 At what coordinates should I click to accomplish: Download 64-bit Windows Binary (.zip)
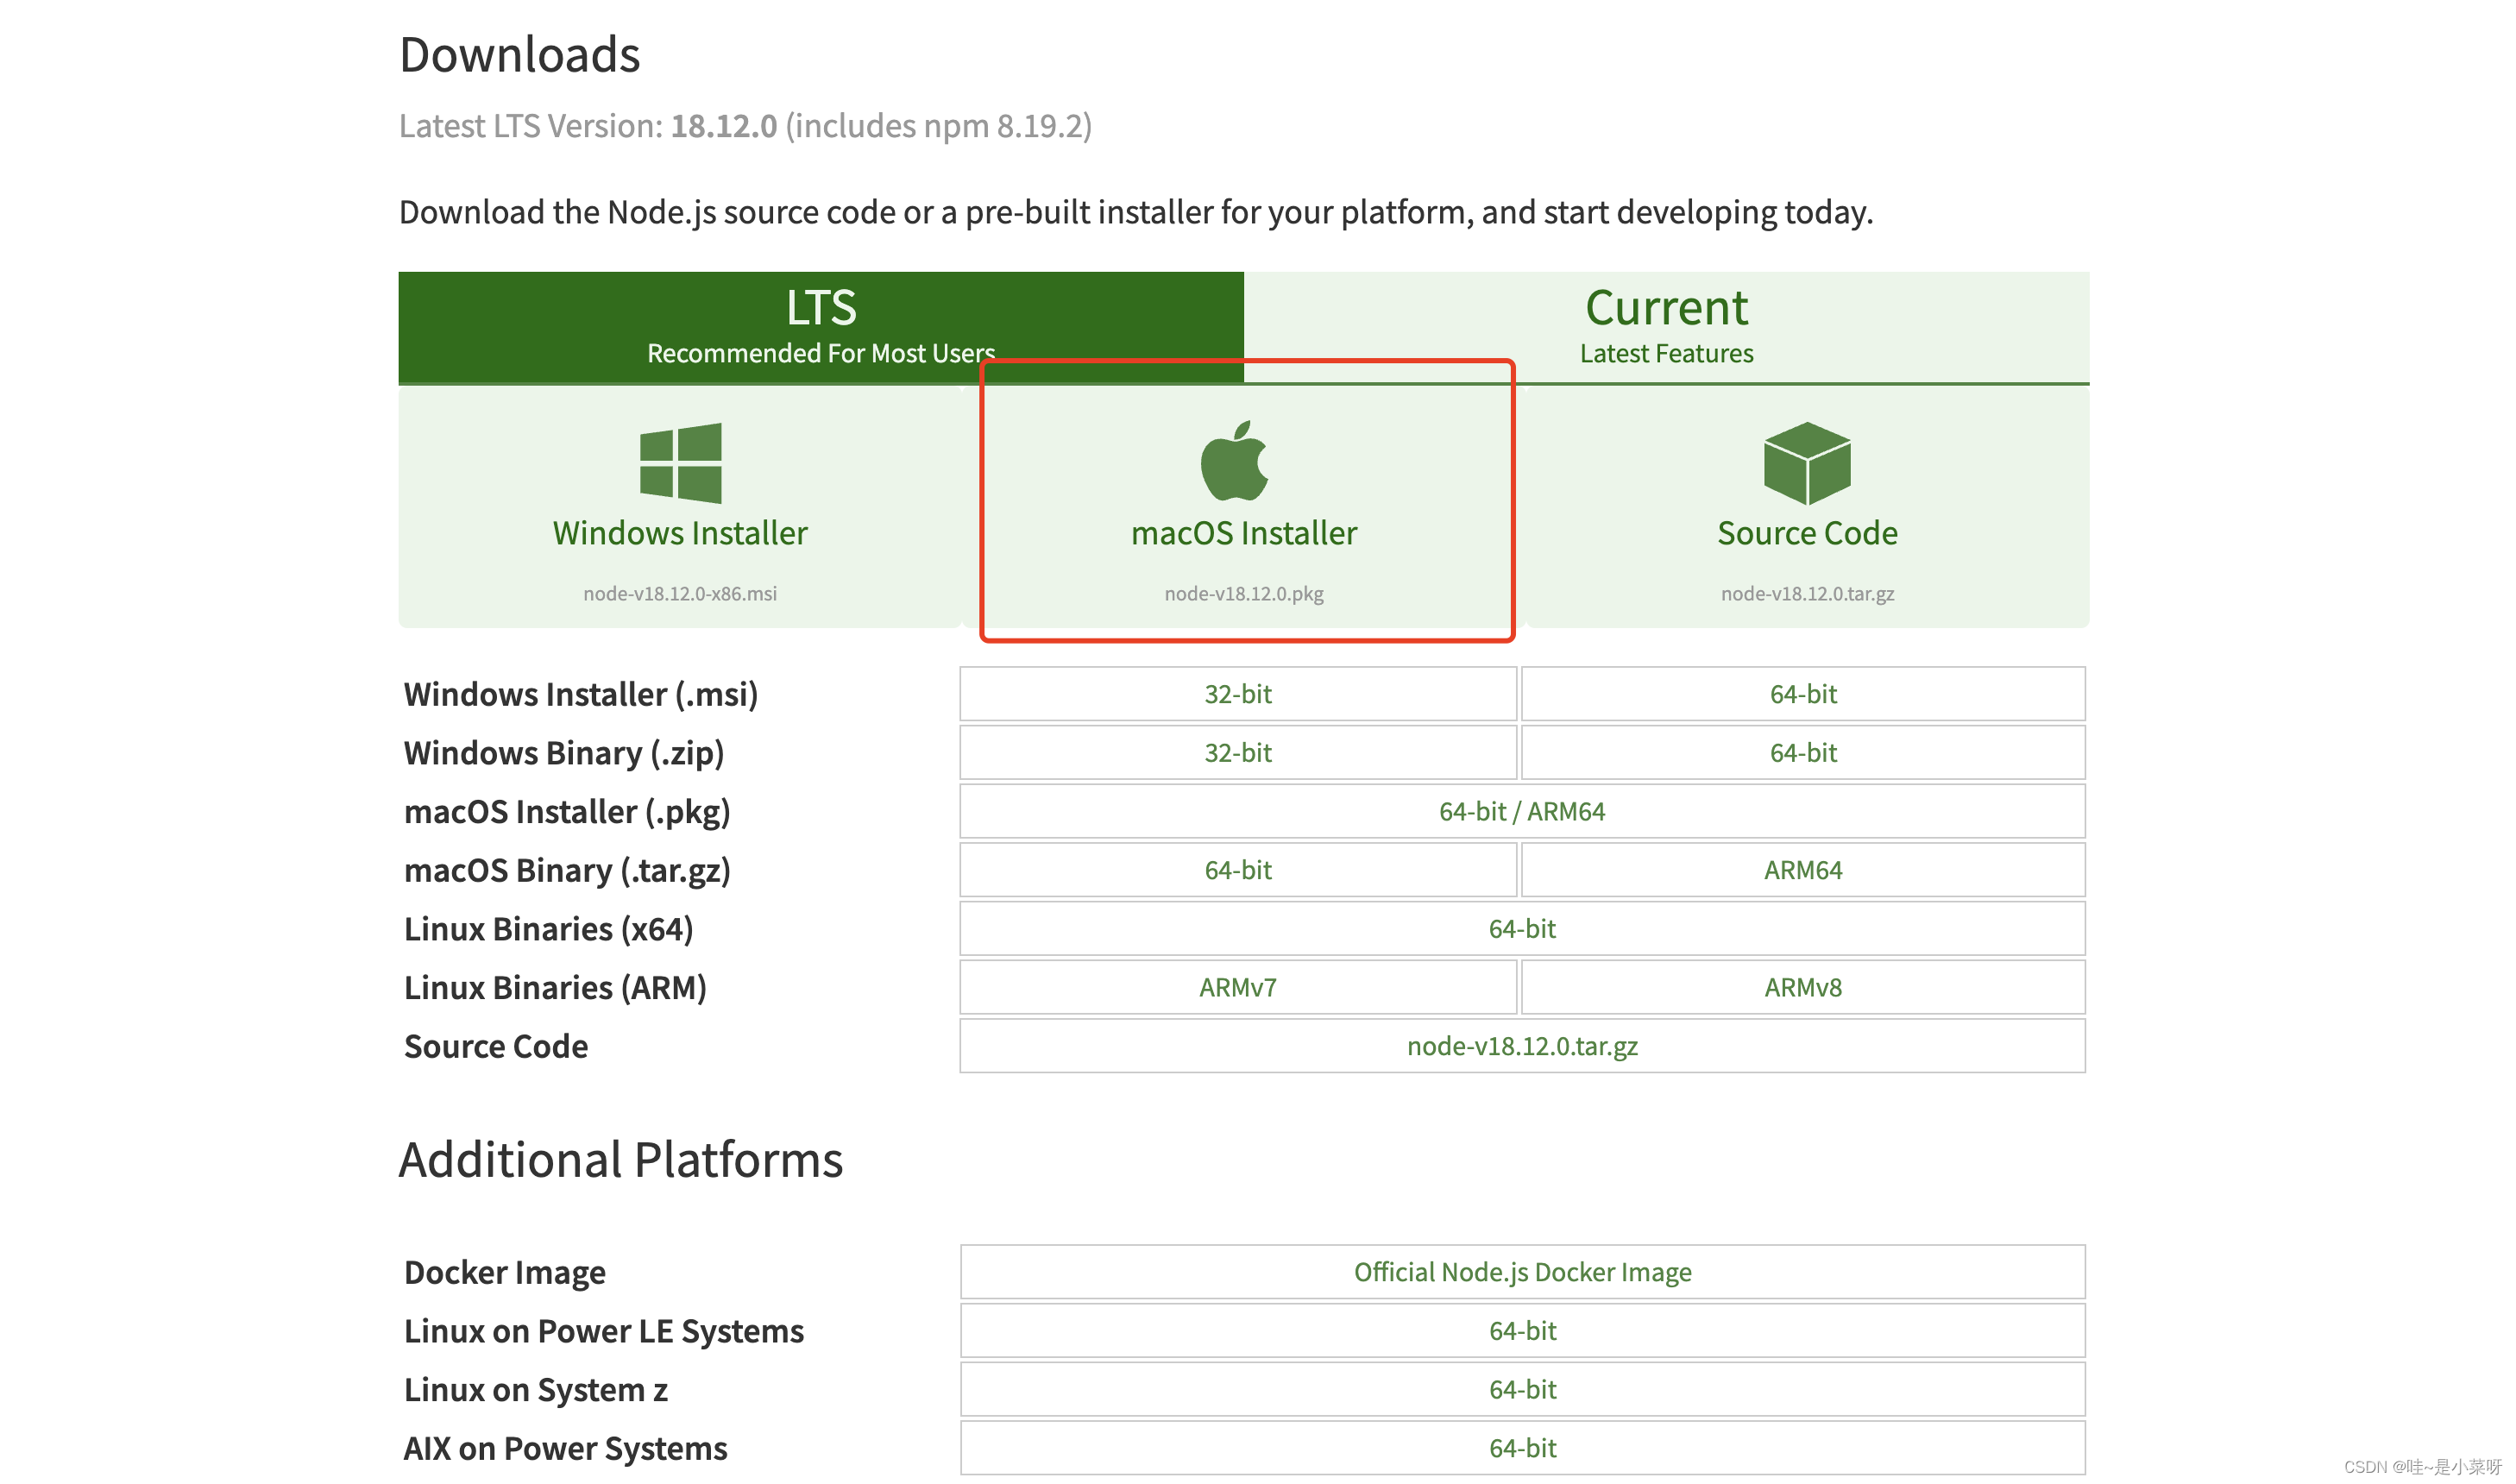tap(1802, 753)
